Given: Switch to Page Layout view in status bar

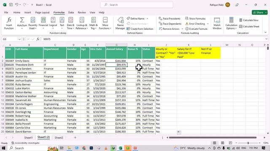Looking at the screenshot, I should tap(222, 143).
